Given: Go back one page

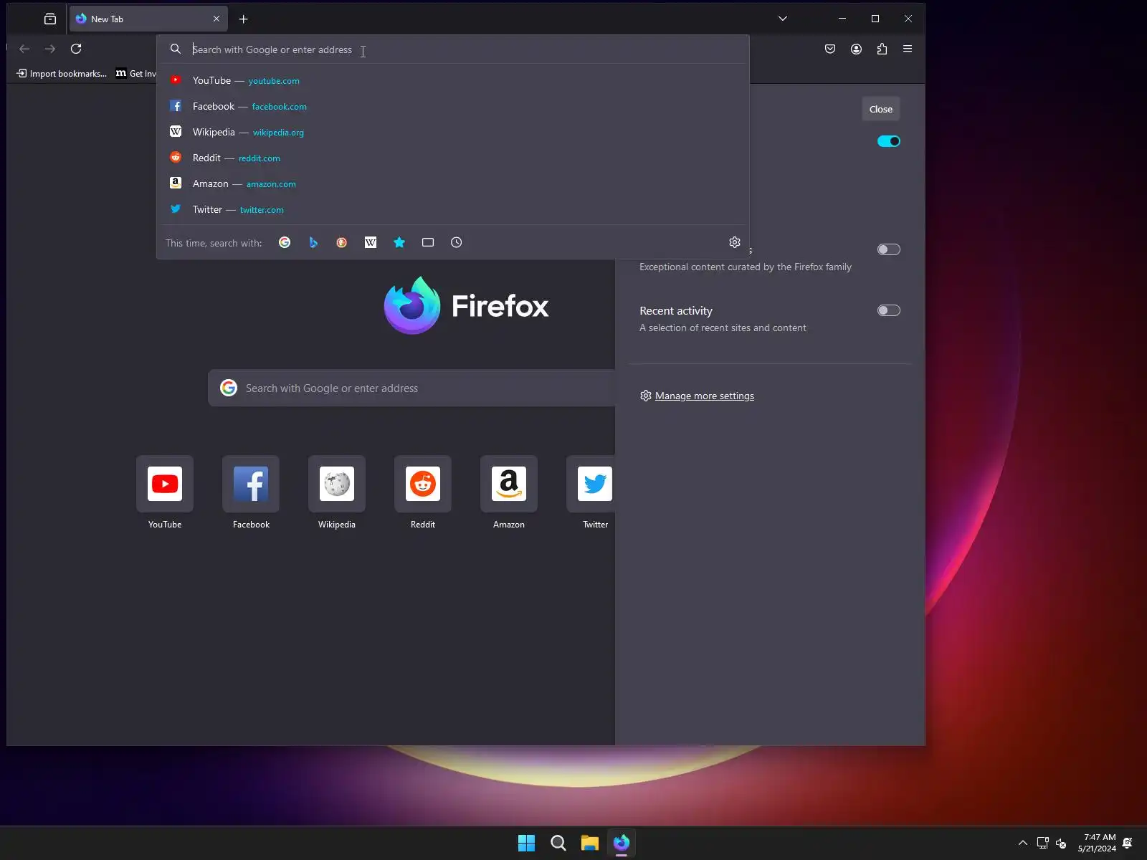Looking at the screenshot, I should pyautogui.click(x=24, y=49).
